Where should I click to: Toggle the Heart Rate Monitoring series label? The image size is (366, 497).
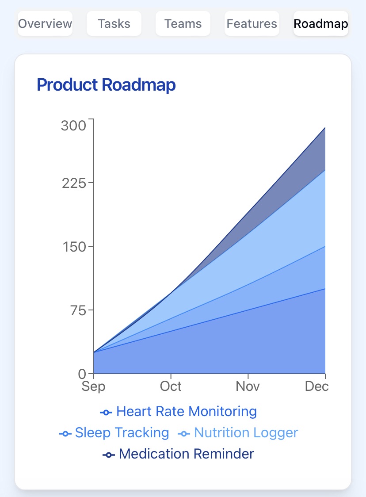186,412
